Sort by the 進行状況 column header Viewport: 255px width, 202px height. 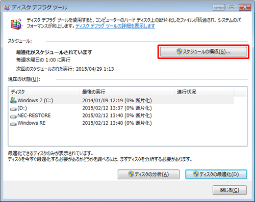pyautogui.click(x=205, y=92)
